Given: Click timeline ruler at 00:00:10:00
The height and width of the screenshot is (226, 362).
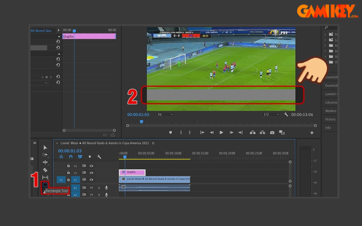Looking at the screenshot, I should (x=173, y=153).
